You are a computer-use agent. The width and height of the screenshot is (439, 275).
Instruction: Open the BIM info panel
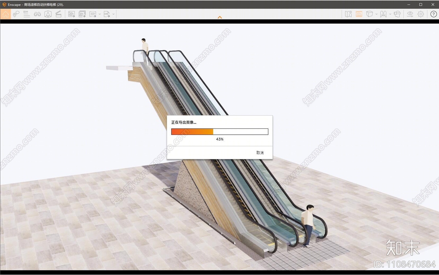click(27, 14)
